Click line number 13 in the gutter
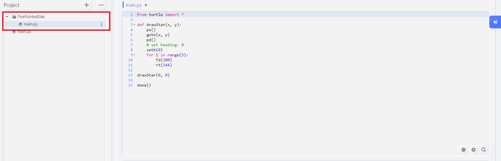 (130, 75)
